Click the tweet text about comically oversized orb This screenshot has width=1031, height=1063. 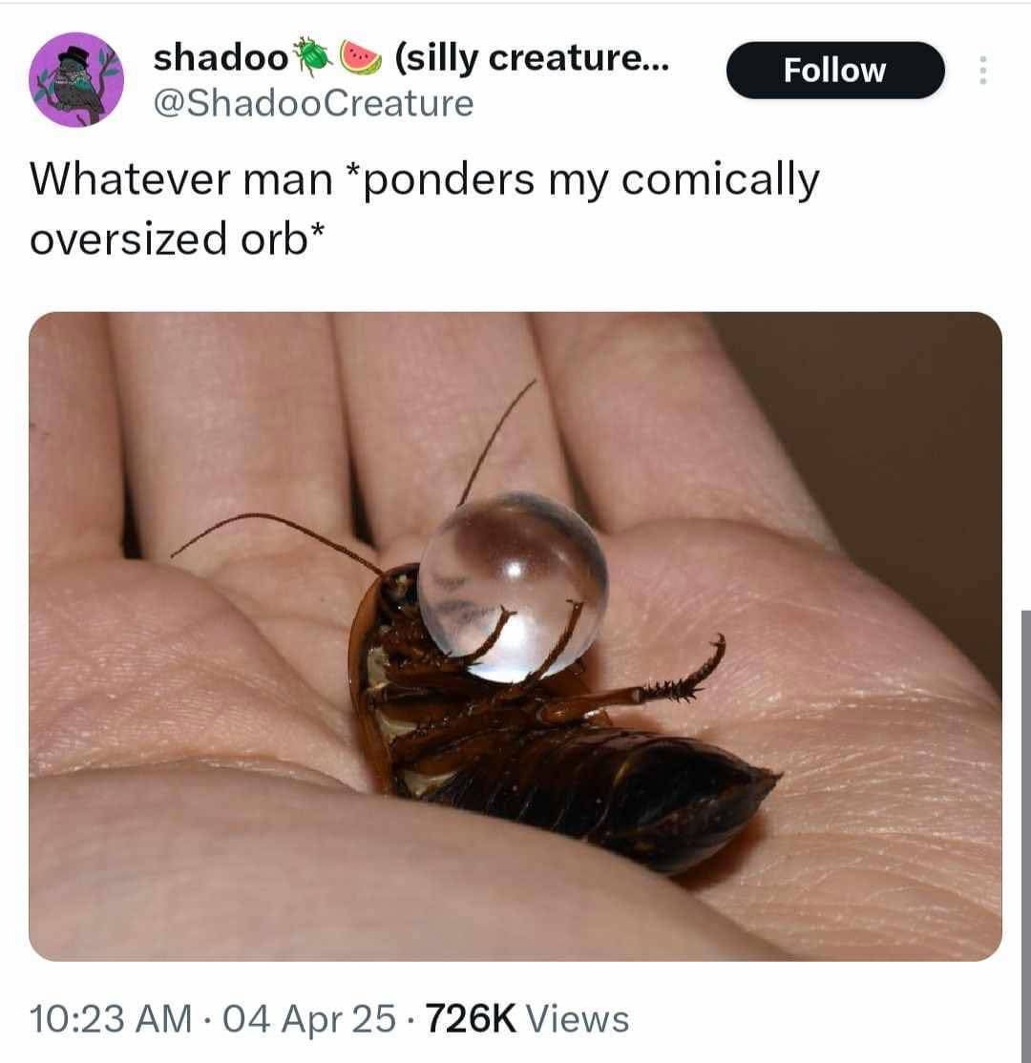pos(425,209)
